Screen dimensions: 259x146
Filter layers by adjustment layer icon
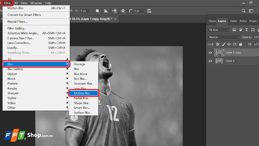(240, 30)
